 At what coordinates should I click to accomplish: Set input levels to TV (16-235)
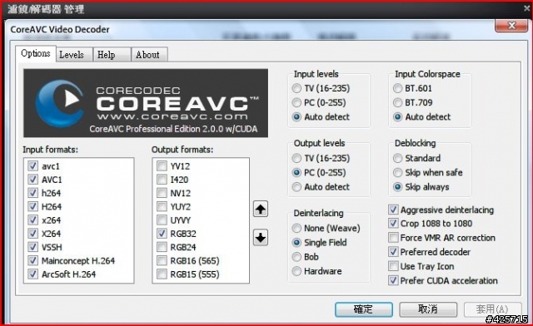pos(296,88)
